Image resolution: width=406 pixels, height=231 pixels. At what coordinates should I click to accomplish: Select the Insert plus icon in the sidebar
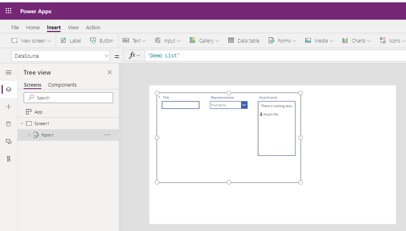[8, 107]
